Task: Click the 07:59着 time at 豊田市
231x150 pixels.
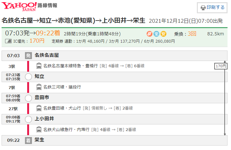Action: click(13, 96)
